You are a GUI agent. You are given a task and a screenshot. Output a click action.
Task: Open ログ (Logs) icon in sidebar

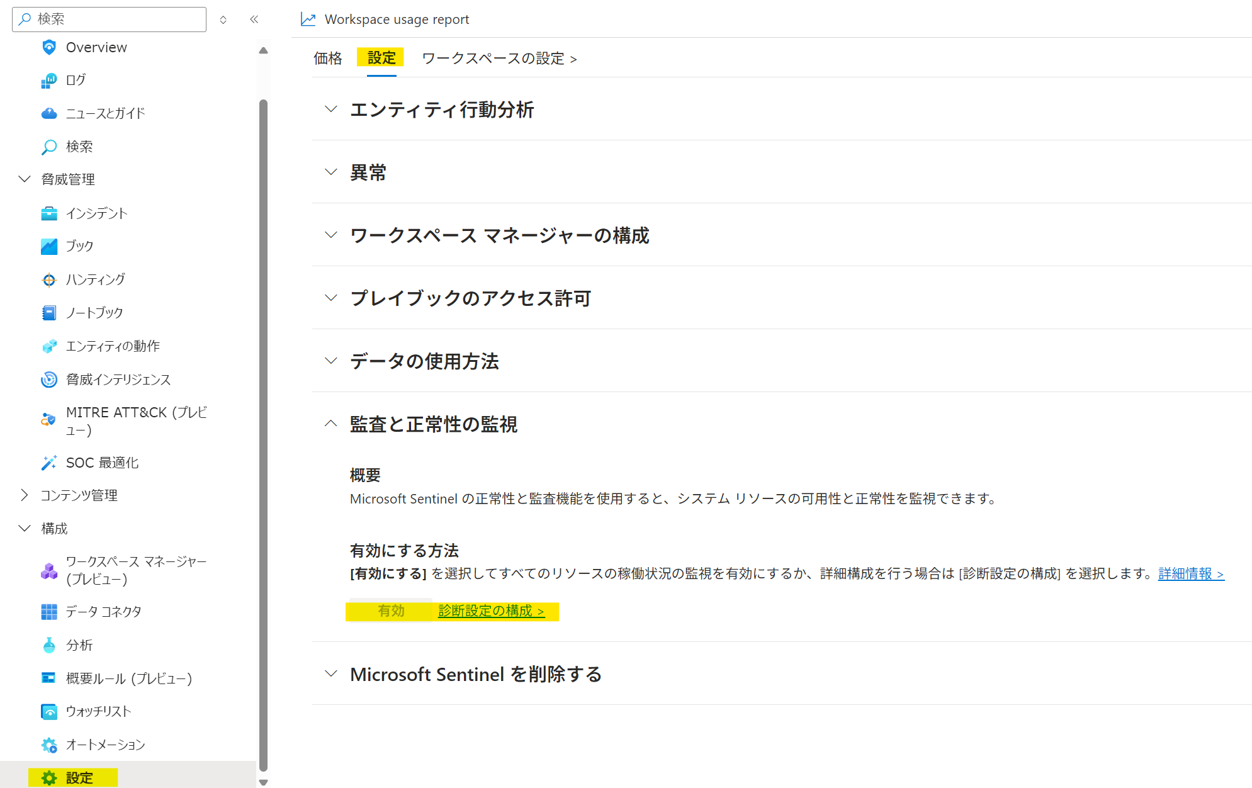(49, 81)
